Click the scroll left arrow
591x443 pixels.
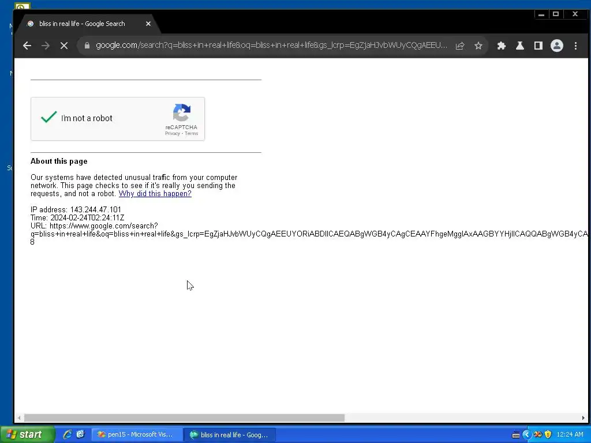(x=19, y=418)
